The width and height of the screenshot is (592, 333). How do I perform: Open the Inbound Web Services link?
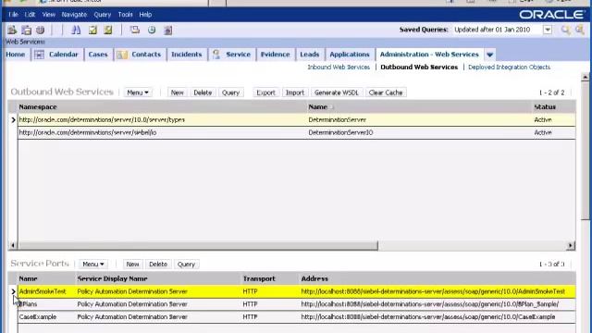[x=339, y=68]
